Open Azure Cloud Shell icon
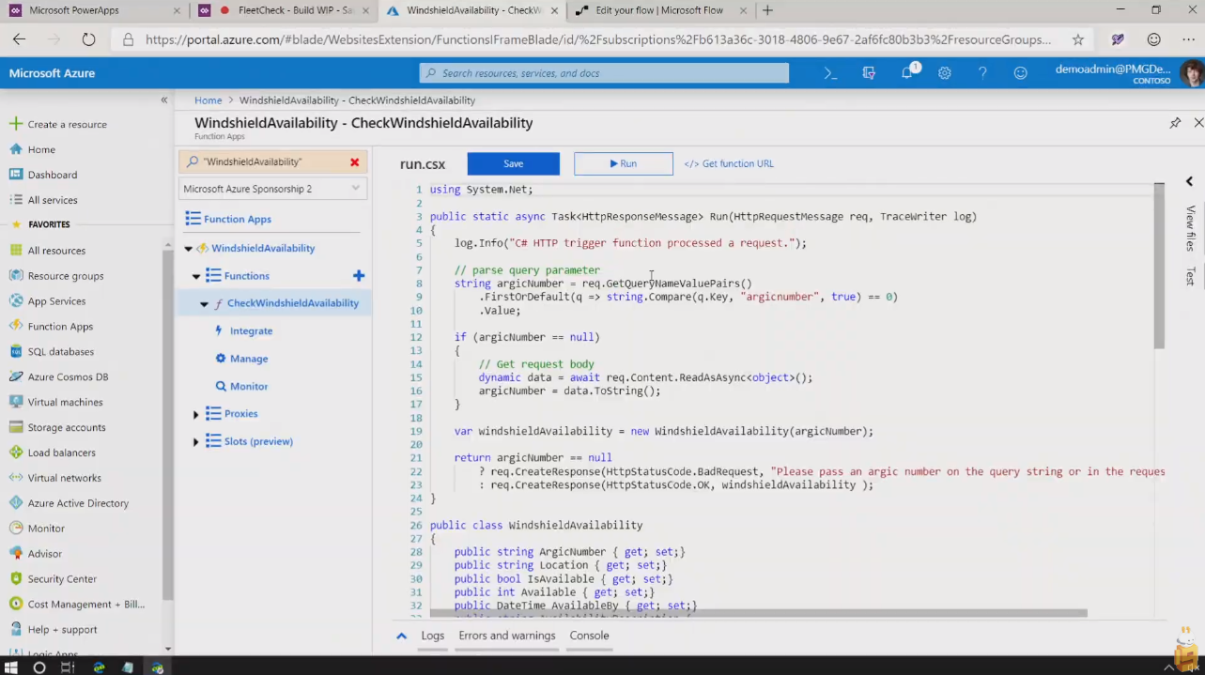 (x=830, y=73)
